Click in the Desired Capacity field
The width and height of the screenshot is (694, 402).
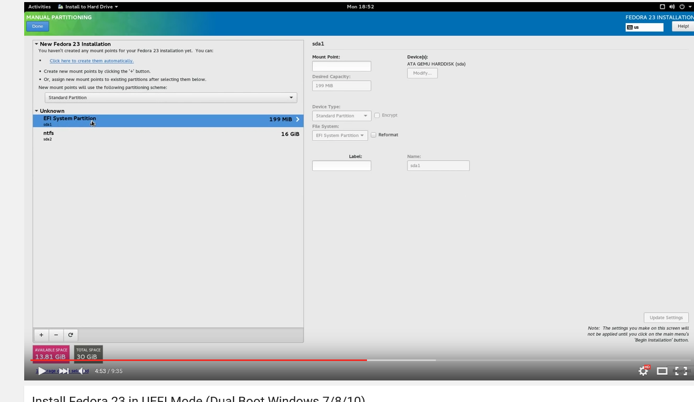coord(342,86)
